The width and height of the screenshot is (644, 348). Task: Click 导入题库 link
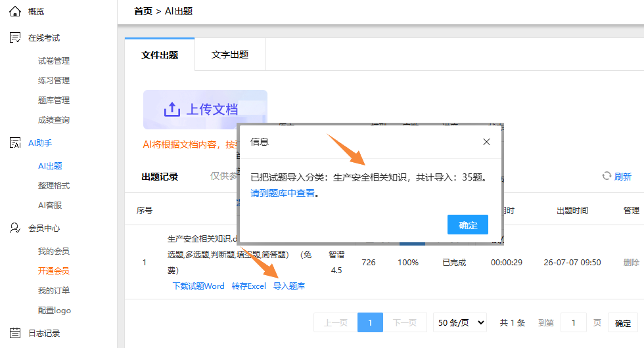click(289, 286)
